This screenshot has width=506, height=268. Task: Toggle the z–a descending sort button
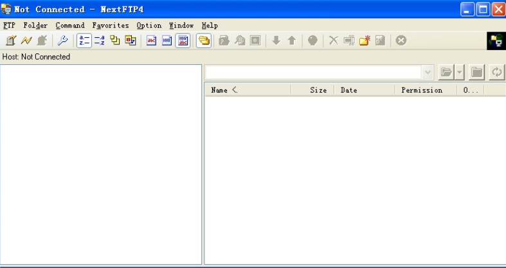pos(100,40)
